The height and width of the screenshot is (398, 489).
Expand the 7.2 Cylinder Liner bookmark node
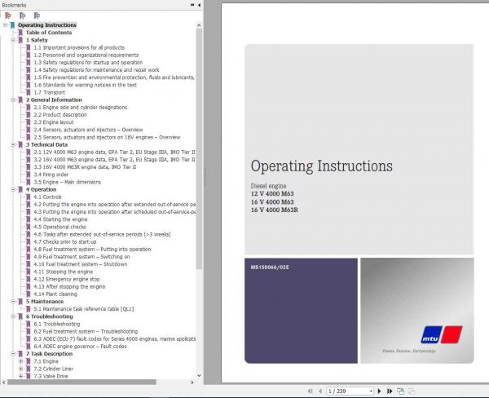(x=20, y=369)
